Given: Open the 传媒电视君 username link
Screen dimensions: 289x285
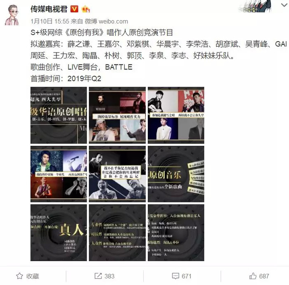Looking at the screenshot, I should pyautogui.click(x=49, y=9).
